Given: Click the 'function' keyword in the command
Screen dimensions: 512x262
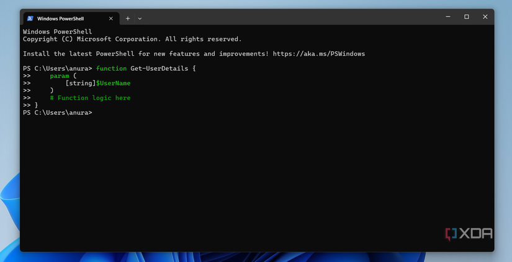Looking at the screenshot, I should (111, 68).
